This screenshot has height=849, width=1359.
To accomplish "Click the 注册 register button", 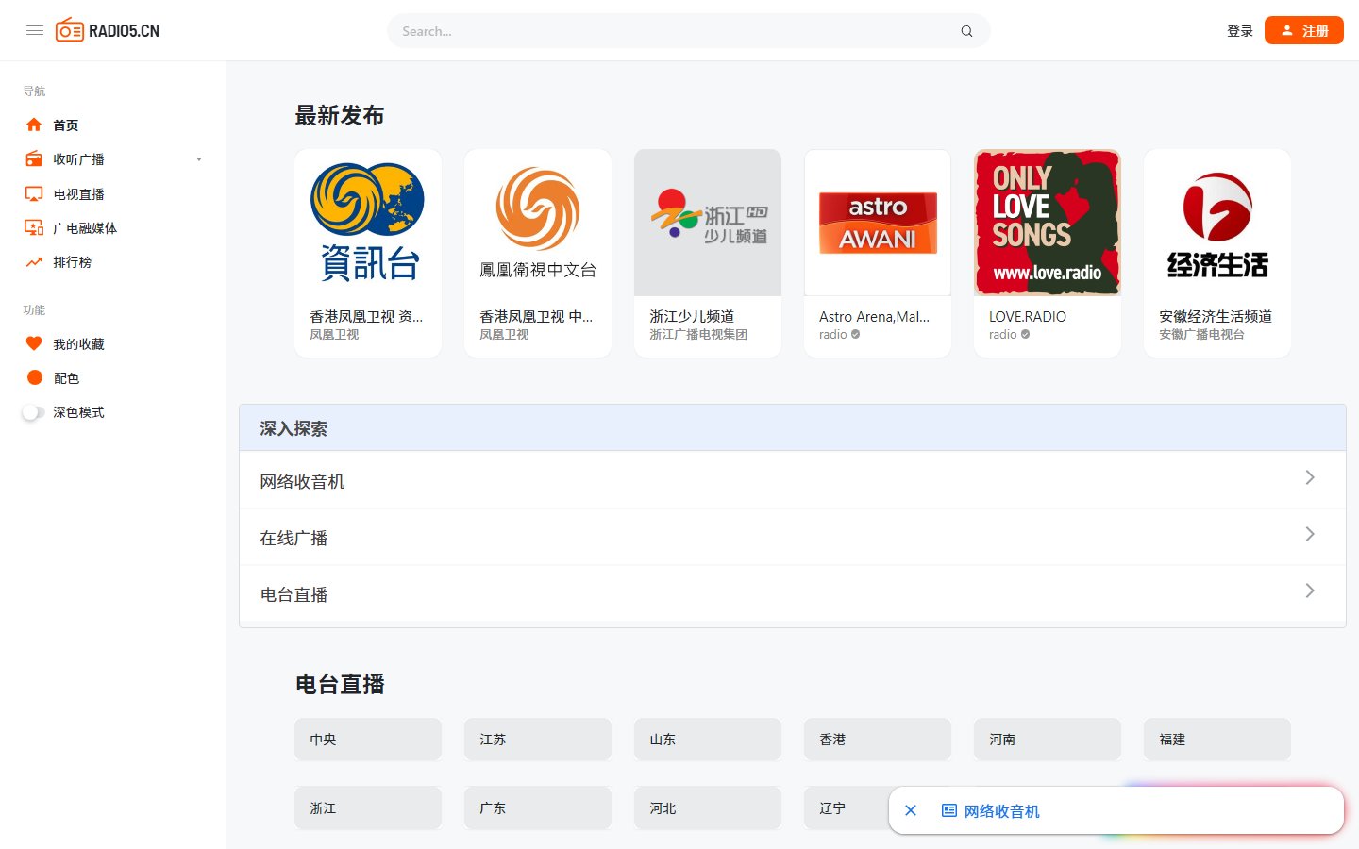I will click(x=1304, y=30).
